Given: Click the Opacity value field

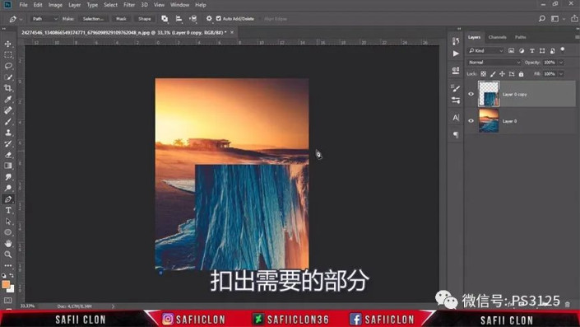Looking at the screenshot, I should (x=550, y=63).
